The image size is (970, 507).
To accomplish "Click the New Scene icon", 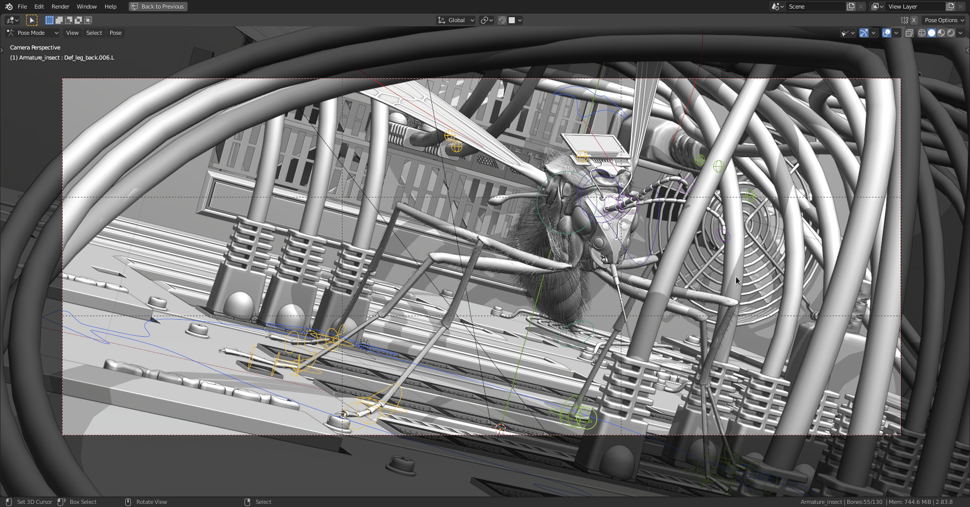I will tap(851, 7).
